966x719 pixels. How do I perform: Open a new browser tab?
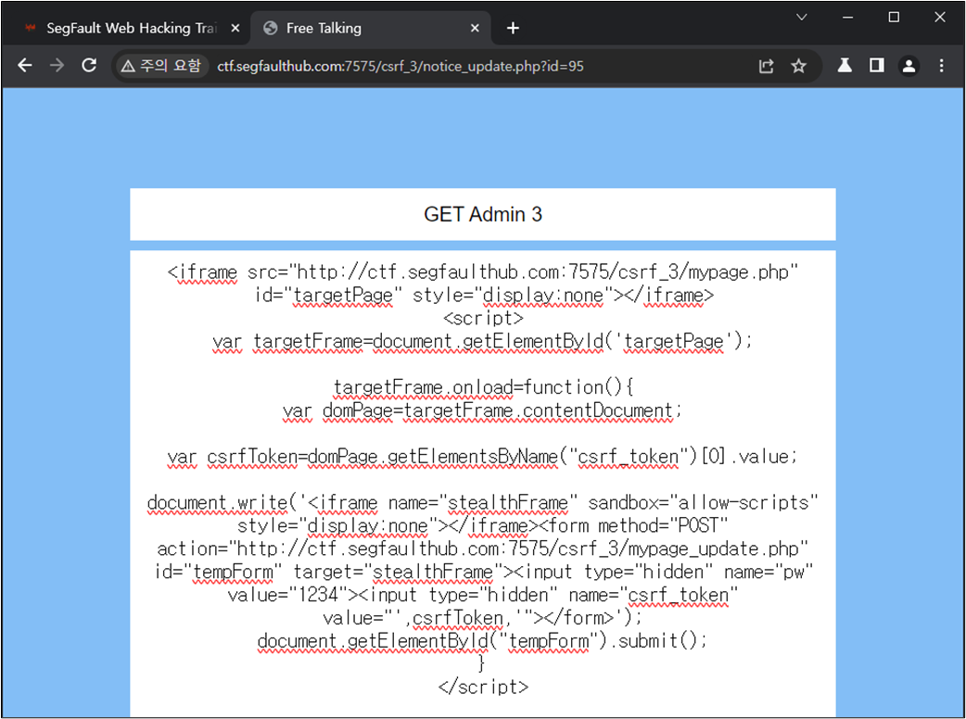click(x=513, y=29)
